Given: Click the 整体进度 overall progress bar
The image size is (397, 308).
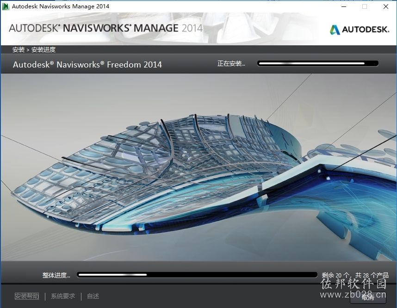Looking at the screenshot, I should [x=197, y=275].
